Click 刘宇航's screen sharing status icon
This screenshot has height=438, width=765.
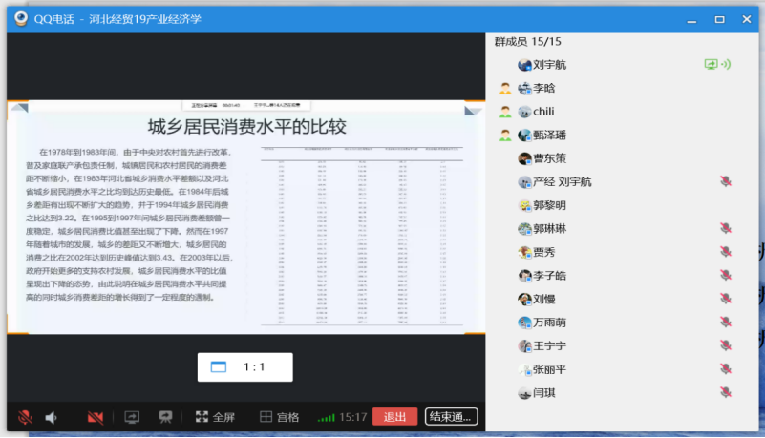pos(711,65)
